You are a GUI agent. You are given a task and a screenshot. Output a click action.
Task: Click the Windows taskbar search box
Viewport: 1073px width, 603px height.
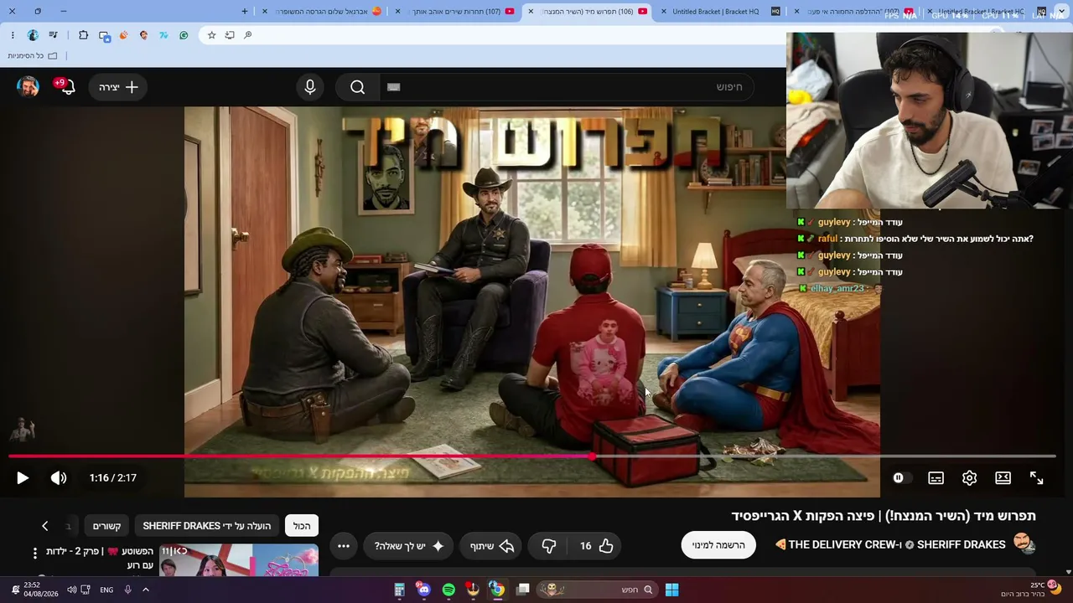click(597, 590)
